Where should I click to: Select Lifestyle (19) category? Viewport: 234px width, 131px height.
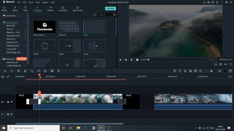12,42
